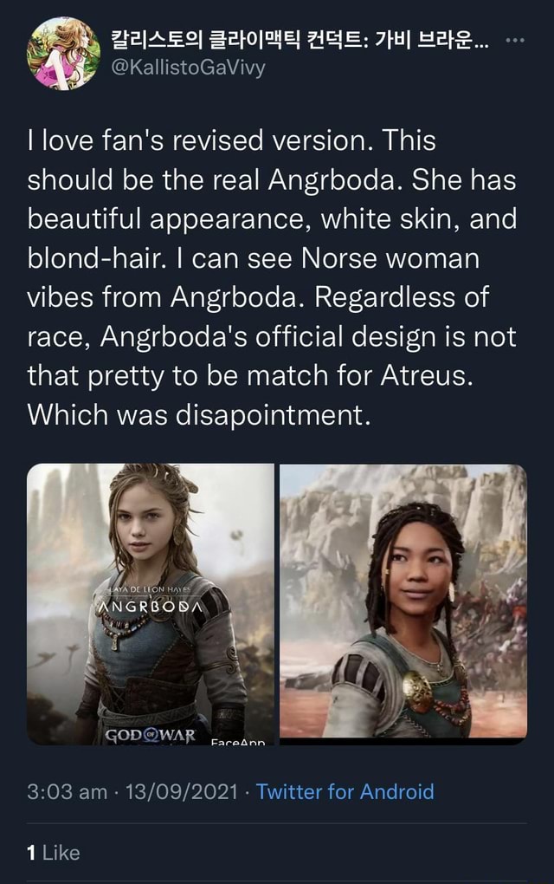Click the Korean display name of the author

click(x=300, y=40)
